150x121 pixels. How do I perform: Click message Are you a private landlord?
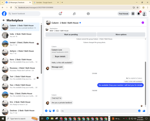[x=62, y=103]
